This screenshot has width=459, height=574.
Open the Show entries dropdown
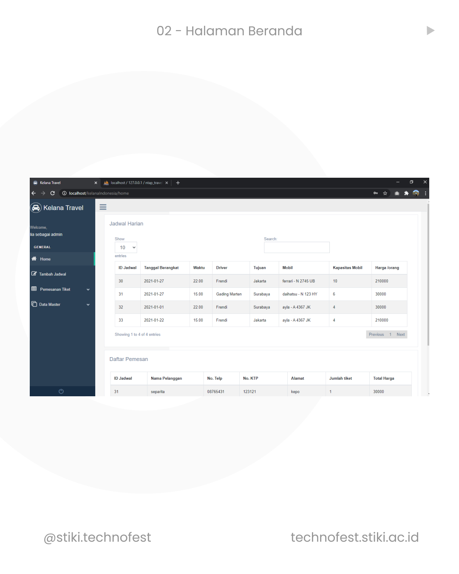click(126, 247)
